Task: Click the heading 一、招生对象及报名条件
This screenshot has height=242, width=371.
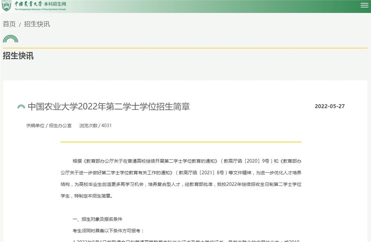Action: [x=97, y=219]
